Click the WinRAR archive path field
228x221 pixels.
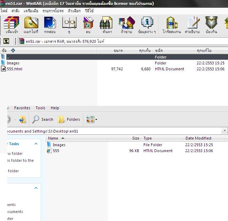[123, 41]
